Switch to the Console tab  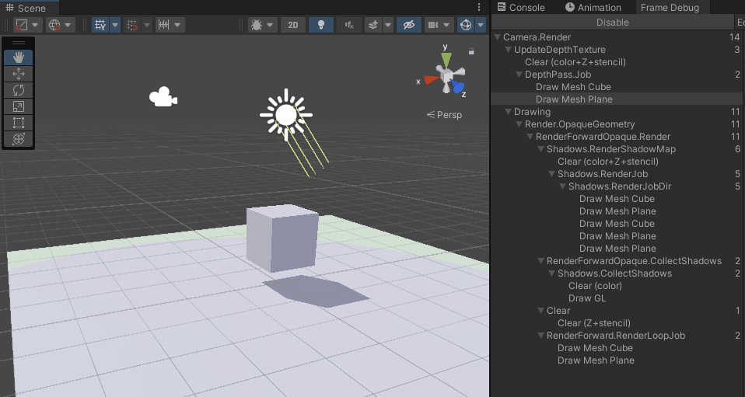click(x=521, y=8)
